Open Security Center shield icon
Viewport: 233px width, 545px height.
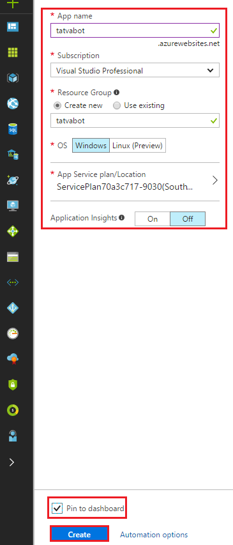tap(13, 385)
